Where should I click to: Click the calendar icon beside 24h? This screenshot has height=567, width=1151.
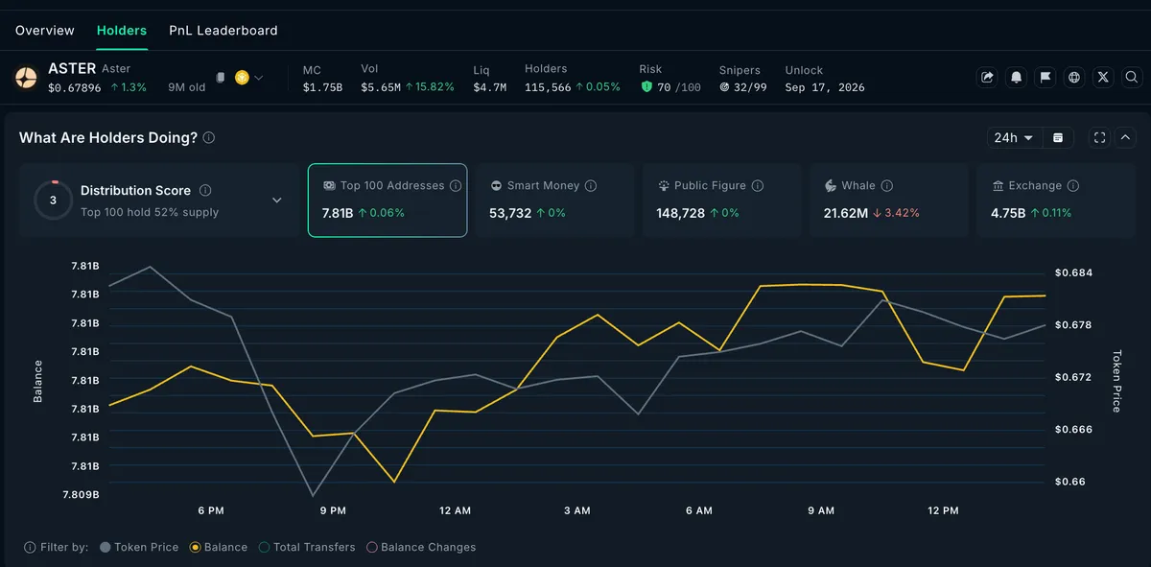[1058, 138]
